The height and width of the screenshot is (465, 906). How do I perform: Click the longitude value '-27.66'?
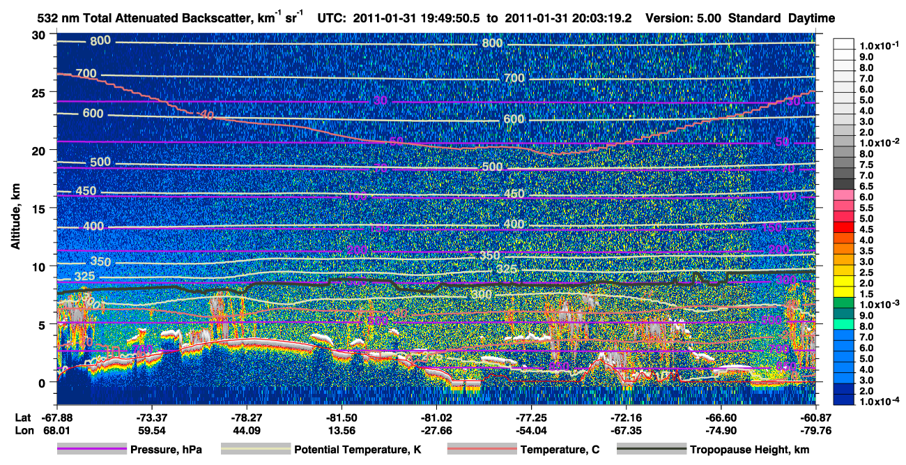[436, 430]
